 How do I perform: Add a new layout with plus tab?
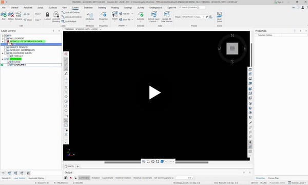pos(78,166)
